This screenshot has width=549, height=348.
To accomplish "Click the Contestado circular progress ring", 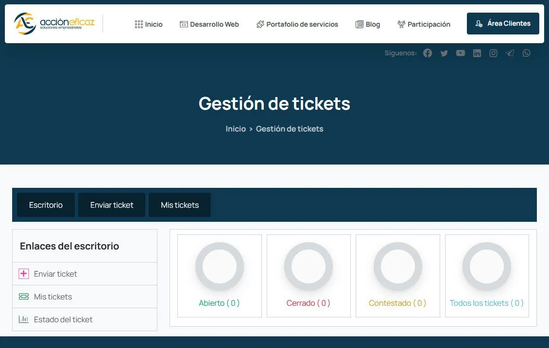I will [398, 266].
